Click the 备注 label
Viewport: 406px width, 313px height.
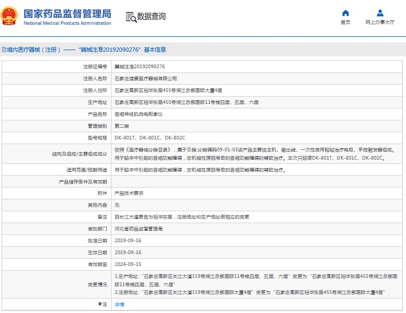point(102,217)
